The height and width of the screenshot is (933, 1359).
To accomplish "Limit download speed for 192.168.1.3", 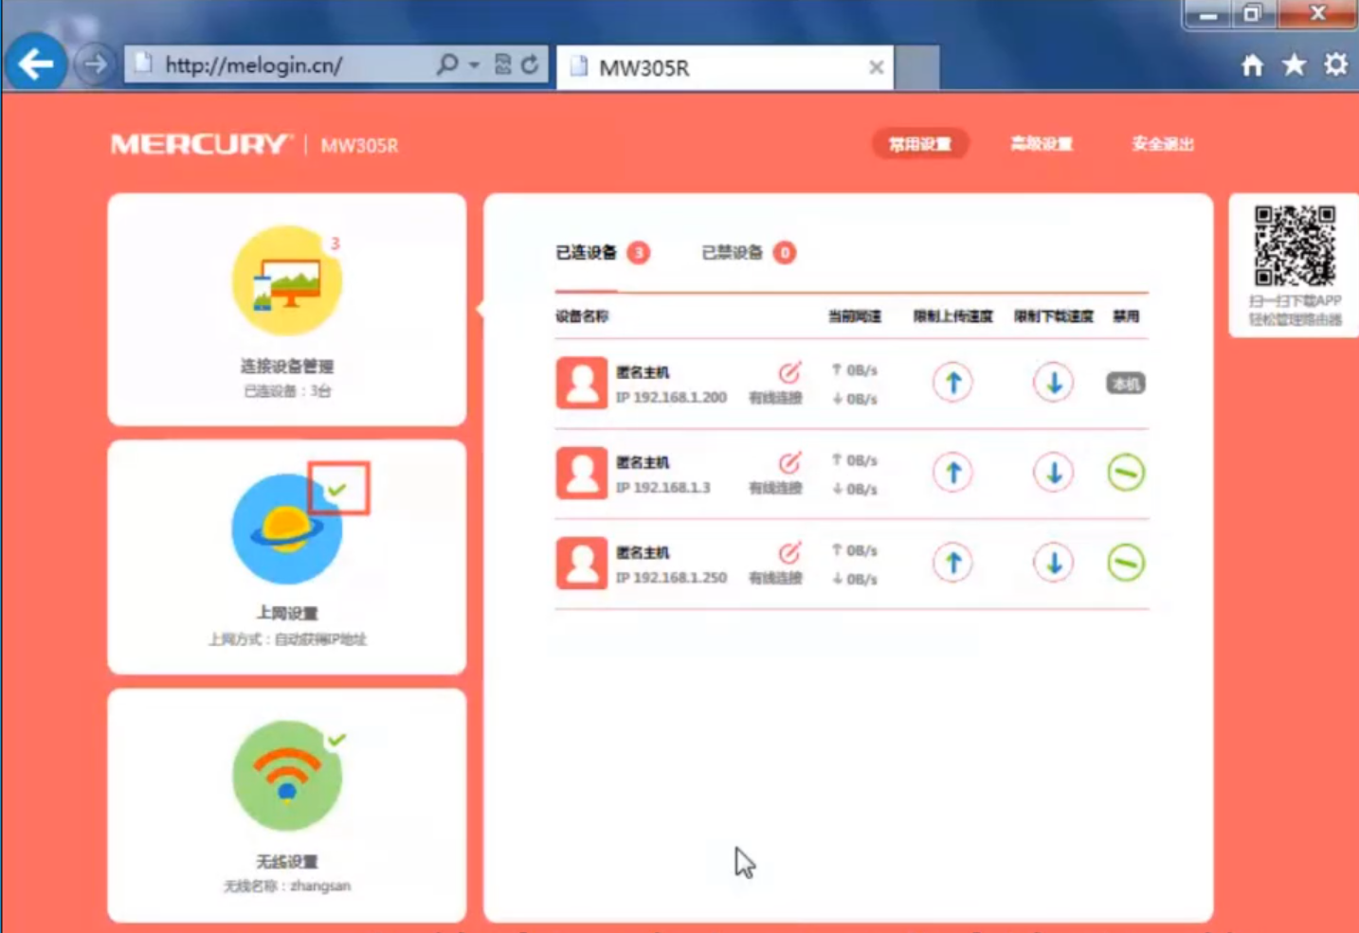I will coord(1053,473).
